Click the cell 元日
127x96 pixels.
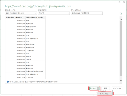coord(35,21)
